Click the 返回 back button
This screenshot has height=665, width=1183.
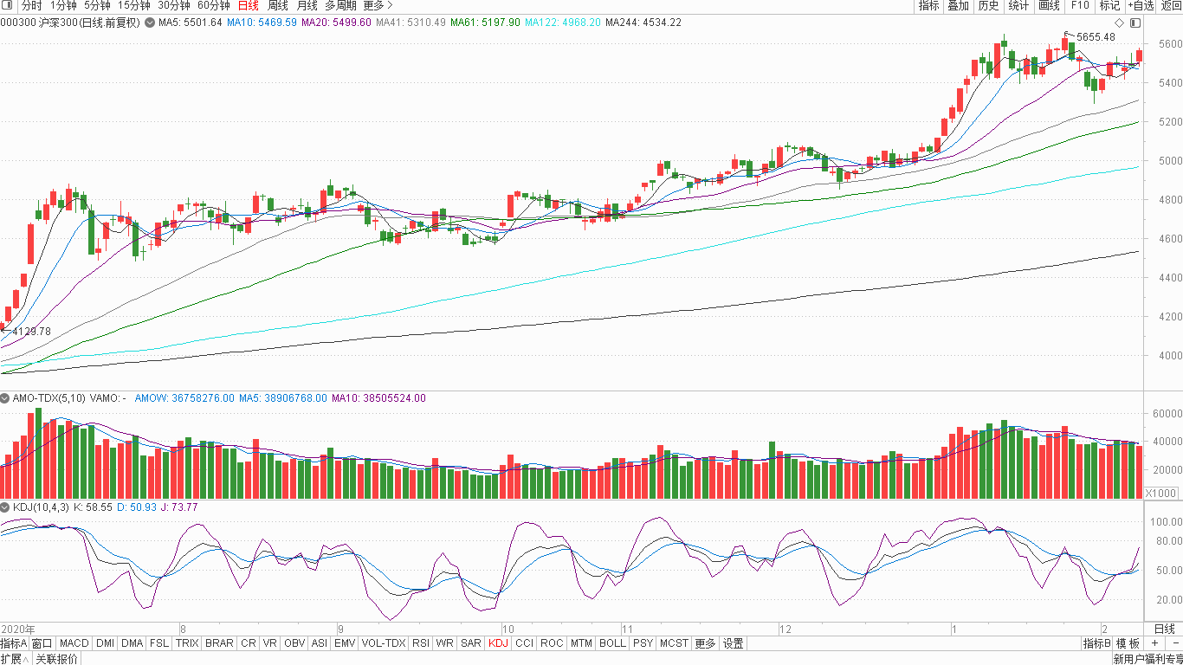click(1171, 5)
